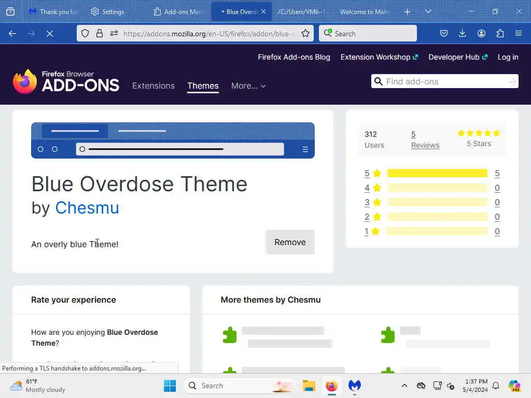
Task: Click the browser Search box
Action: click(368, 33)
